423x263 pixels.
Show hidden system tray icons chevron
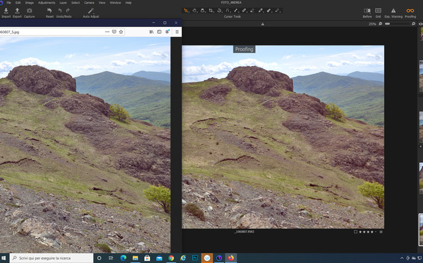[402, 258]
